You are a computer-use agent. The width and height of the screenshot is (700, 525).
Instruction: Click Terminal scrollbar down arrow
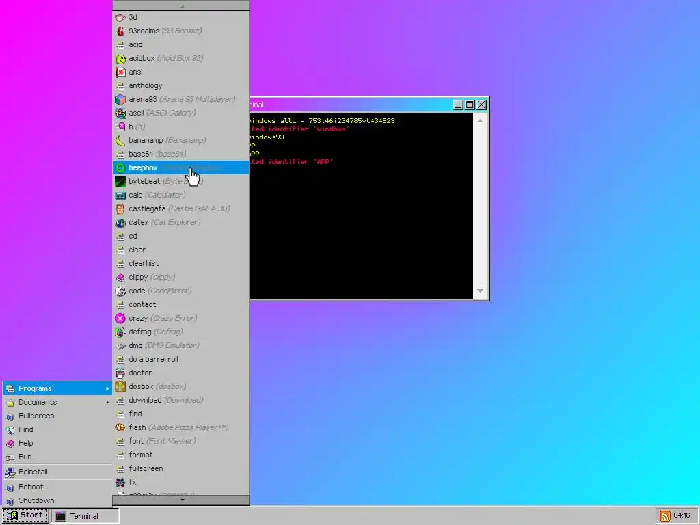coord(480,291)
